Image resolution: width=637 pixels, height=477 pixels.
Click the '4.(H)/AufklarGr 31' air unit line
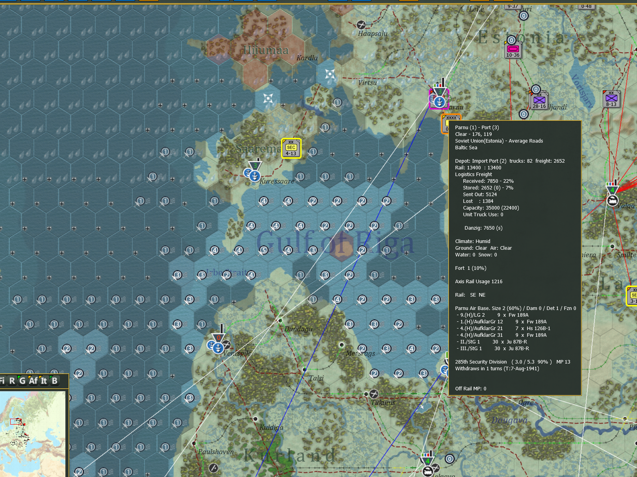501,335
